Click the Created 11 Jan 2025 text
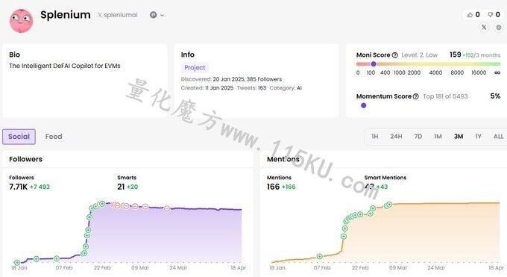The image size is (507, 277). tap(207, 88)
